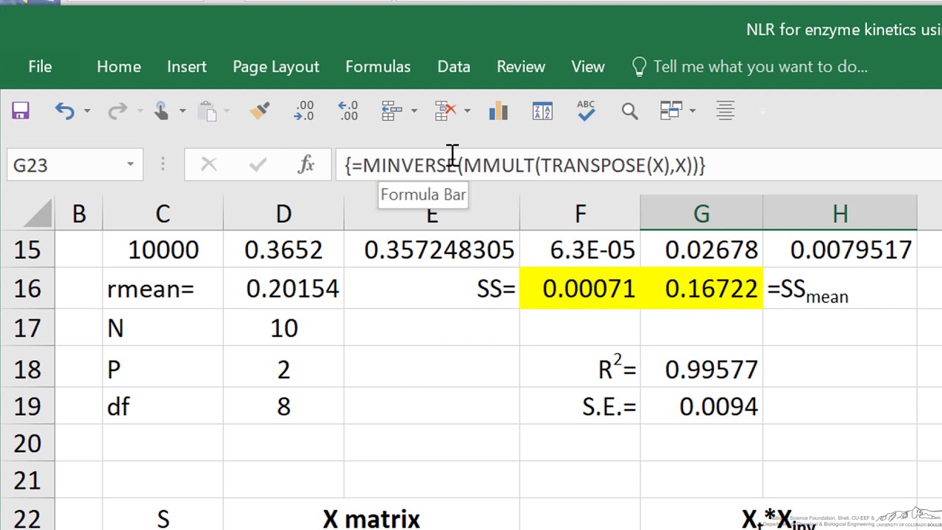
Task: Click the Delete Cells icon
Action: [445, 110]
